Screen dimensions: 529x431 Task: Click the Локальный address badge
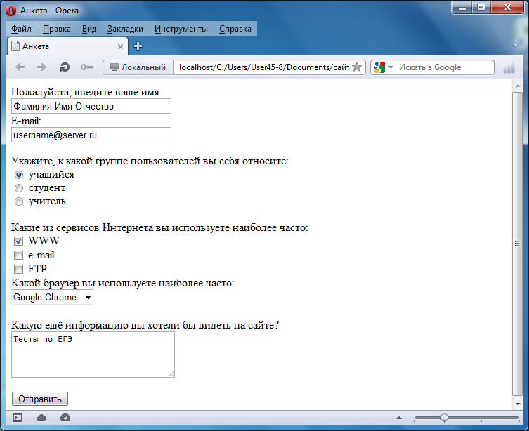click(138, 67)
